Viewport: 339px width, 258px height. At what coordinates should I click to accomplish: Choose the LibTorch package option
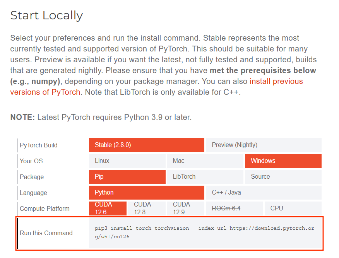pyautogui.click(x=205, y=177)
